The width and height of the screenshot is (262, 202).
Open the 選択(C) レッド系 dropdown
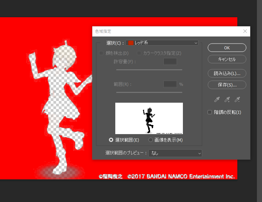[162, 43]
